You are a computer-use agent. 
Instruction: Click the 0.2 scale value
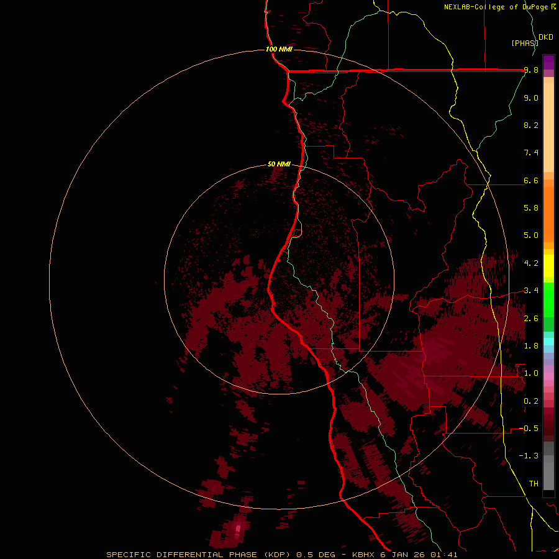[x=531, y=401]
